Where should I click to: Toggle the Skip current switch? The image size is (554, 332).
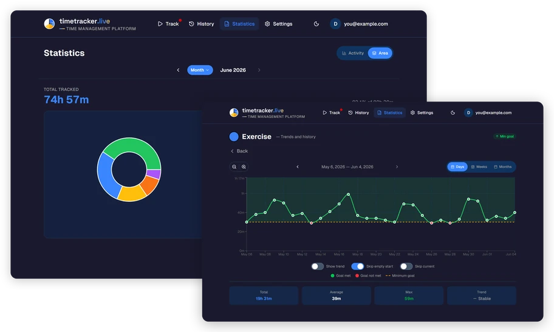(406, 266)
